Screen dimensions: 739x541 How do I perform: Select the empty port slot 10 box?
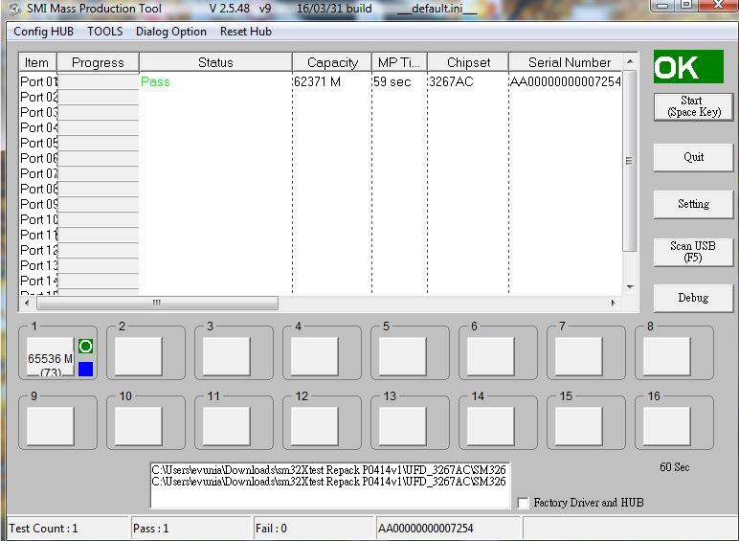[139, 426]
